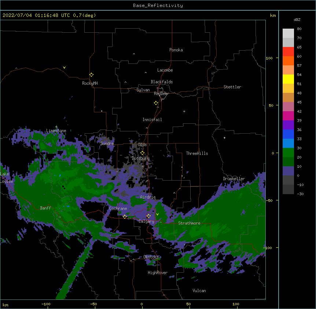The width and height of the screenshot is (316, 309).
Task: Click the white plus marker north of Drumheller
Action: (224, 138)
